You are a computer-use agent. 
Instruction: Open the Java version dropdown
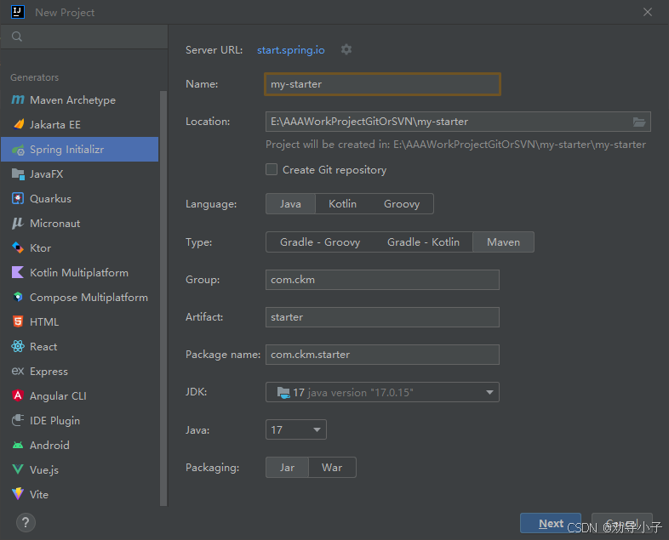(296, 429)
